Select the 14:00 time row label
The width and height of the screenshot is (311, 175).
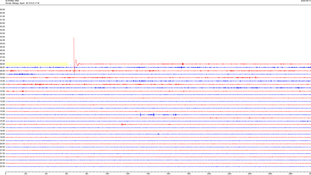(2, 105)
